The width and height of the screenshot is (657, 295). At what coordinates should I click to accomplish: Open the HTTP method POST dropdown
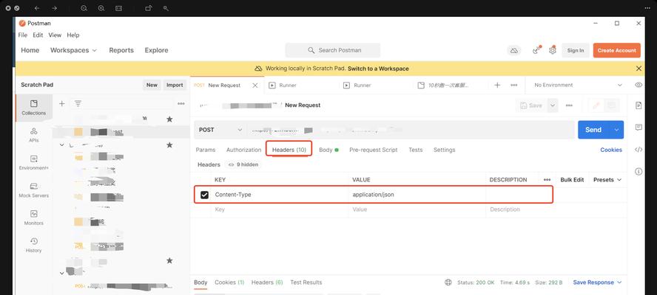pyautogui.click(x=220, y=130)
